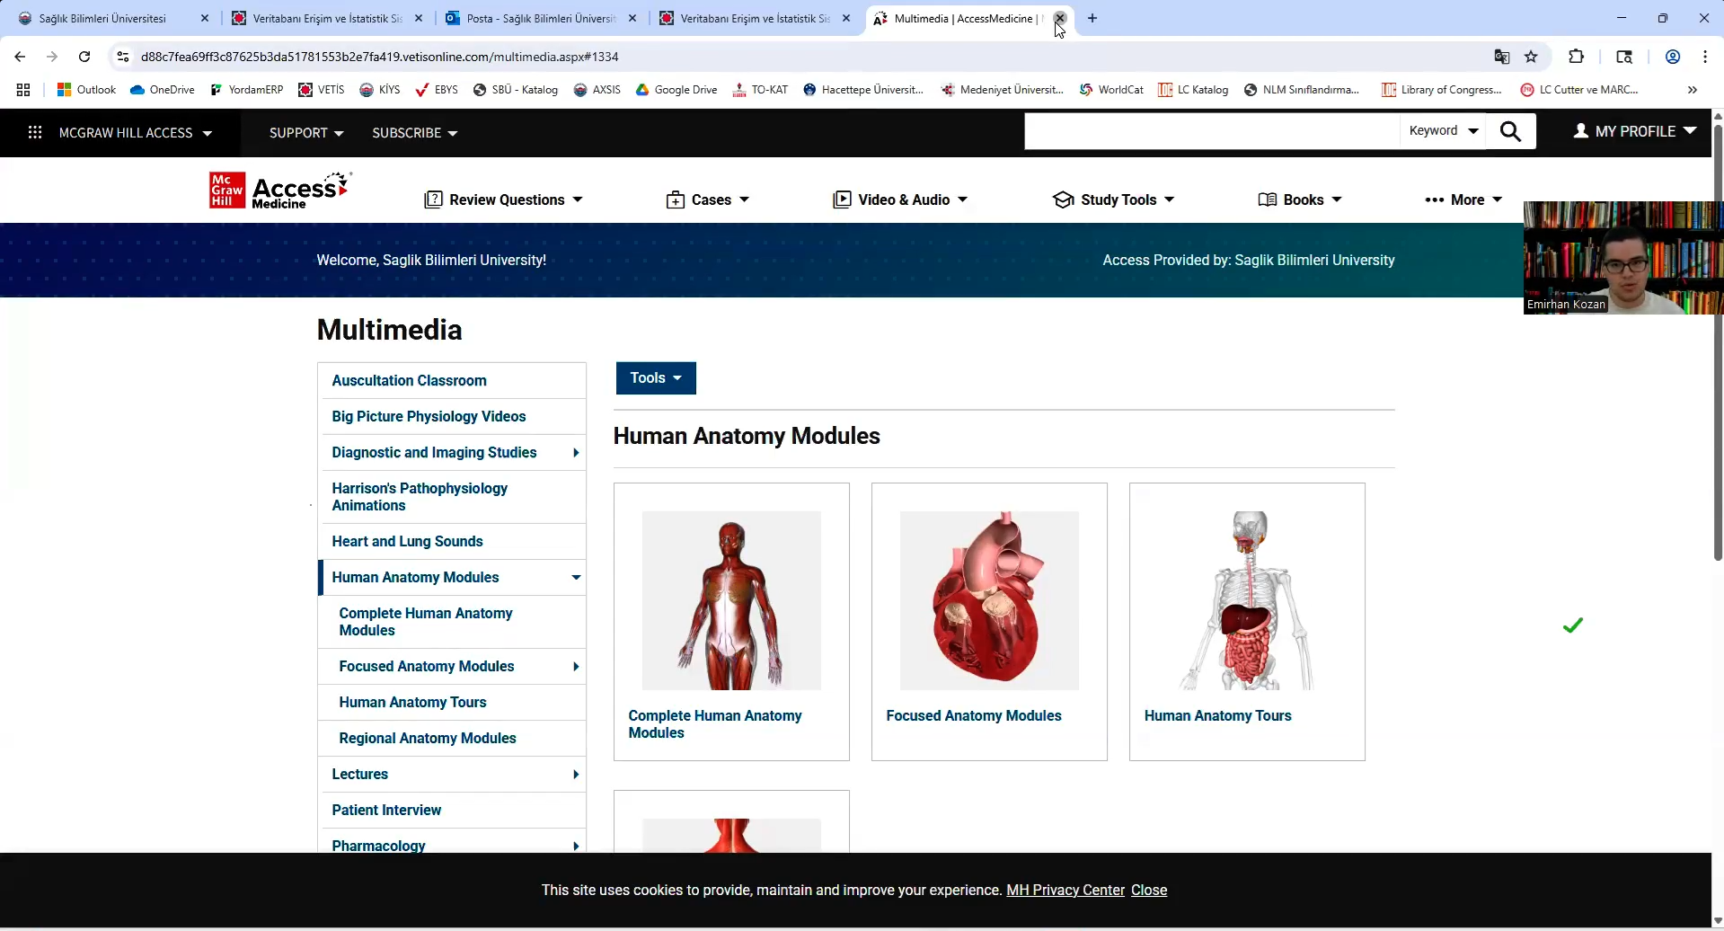Open the VETIS bookmark
This screenshot has width=1724, height=931.
(x=322, y=90)
